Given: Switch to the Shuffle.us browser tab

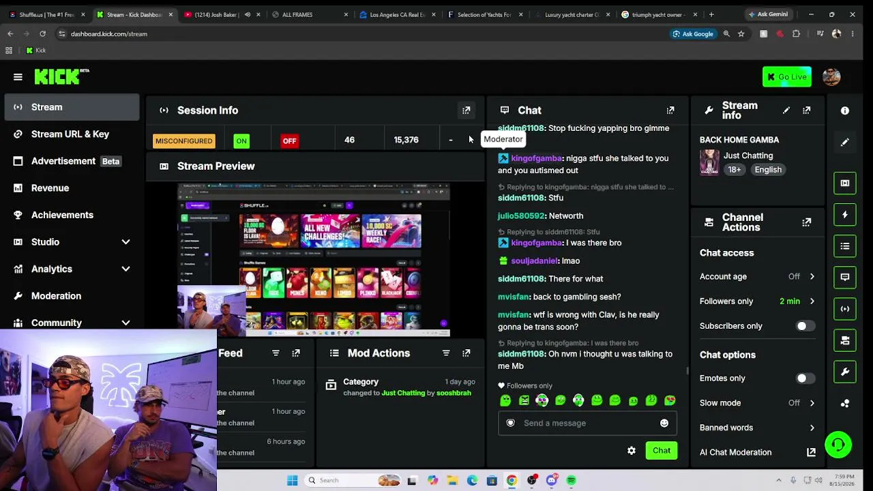Looking at the screenshot, I should (47, 14).
